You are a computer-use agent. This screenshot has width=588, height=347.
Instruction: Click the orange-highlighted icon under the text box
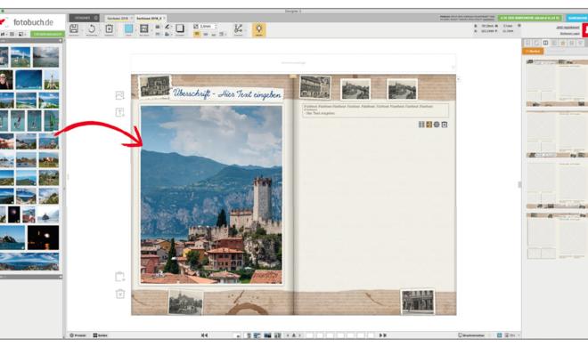tap(429, 125)
